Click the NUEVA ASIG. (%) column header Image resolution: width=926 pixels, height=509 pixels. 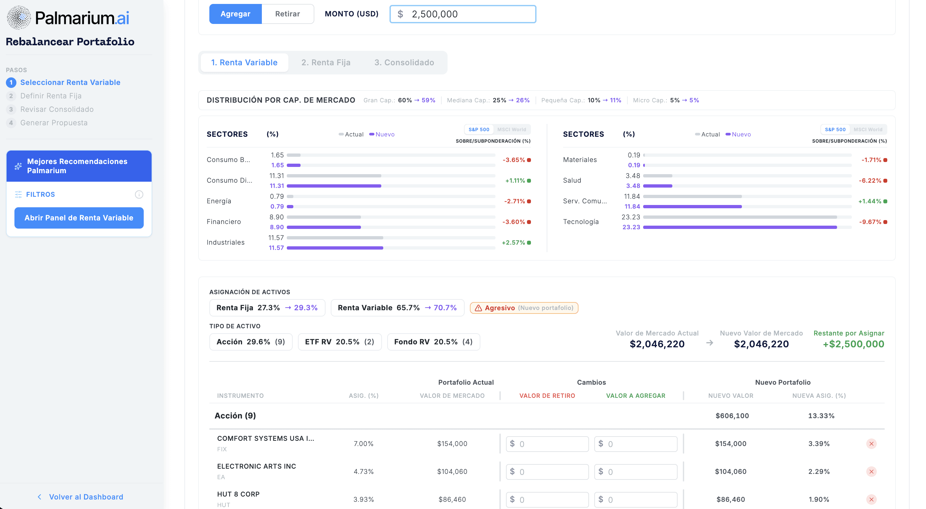(819, 396)
